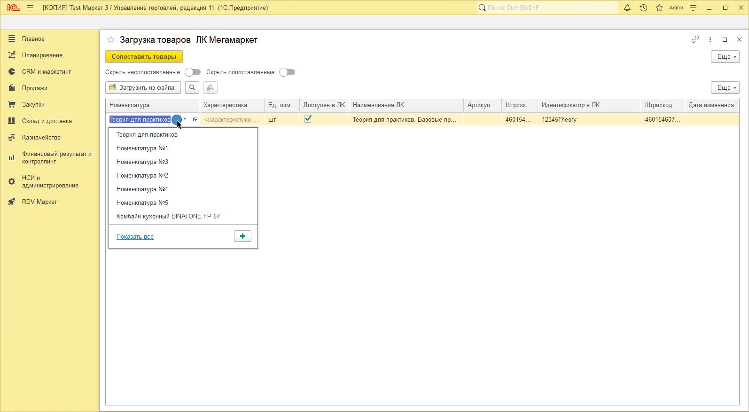
Task: Open favorites star in title bar
Action: pyautogui.click(x=659, y=8)
